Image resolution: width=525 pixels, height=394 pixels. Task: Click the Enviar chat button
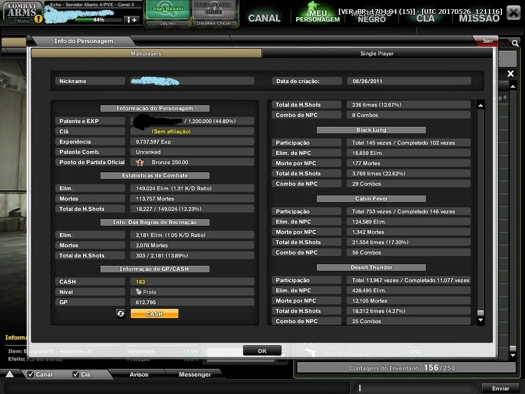500,388
